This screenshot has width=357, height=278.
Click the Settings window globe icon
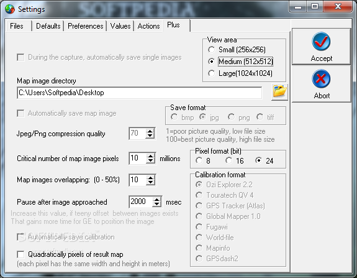click(10, 9)
